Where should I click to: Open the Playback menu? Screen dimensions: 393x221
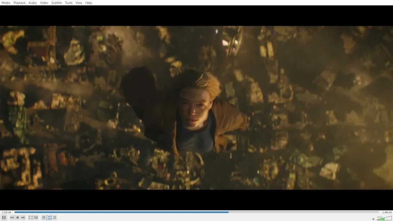tap(19, 3)
